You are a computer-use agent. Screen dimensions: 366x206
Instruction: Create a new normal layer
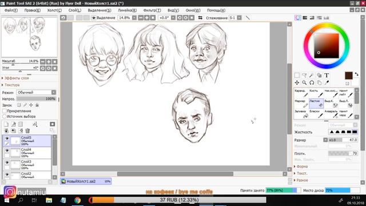(x=6, y=124)
